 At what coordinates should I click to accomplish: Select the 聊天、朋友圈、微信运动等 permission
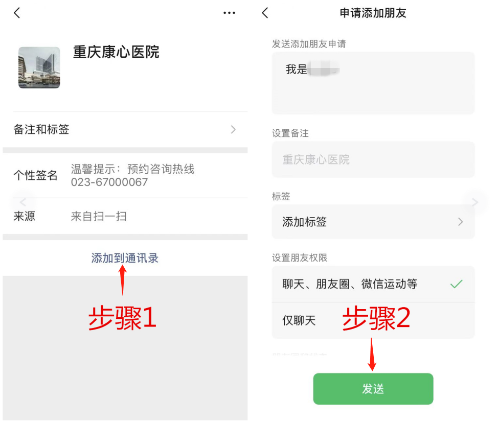[373, 284]
